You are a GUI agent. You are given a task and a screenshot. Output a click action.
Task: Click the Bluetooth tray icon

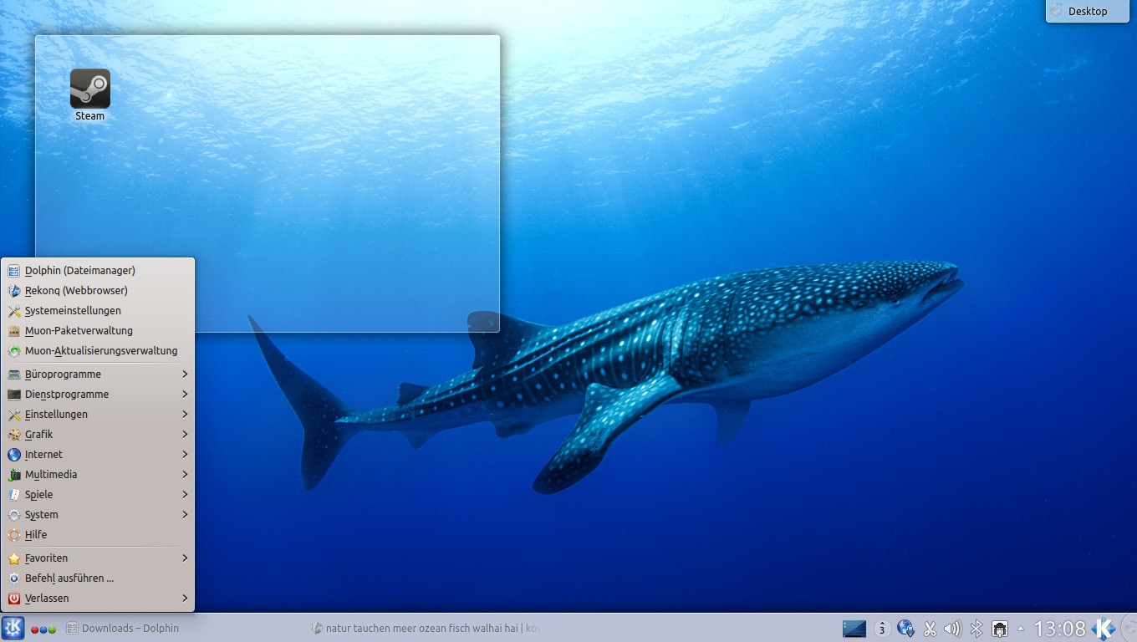pyautogui.click(x=976, y=629)
